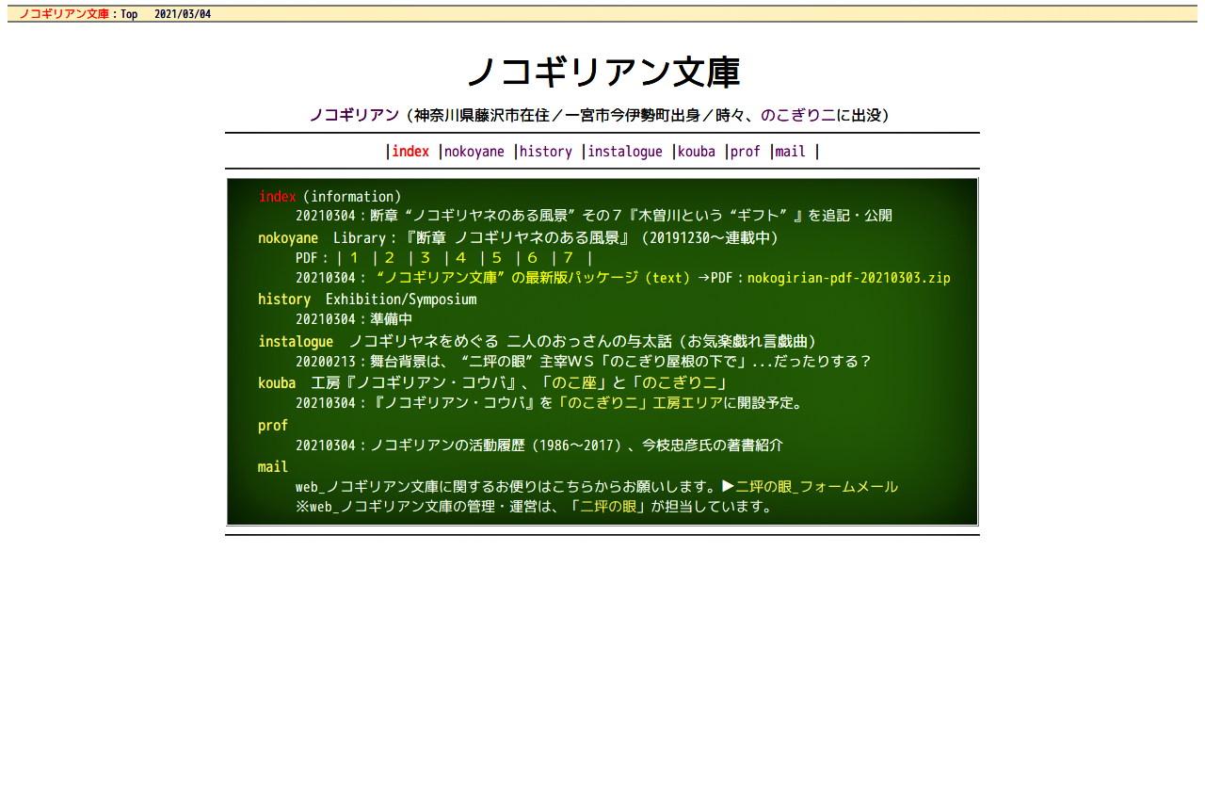Open PDF number 5 link
1205x794 pixels.
point(496,258)
